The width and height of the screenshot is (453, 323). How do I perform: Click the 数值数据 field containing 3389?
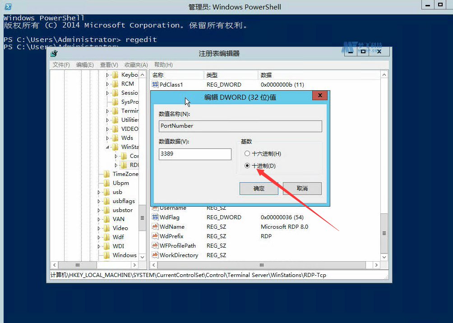[195, 154]
